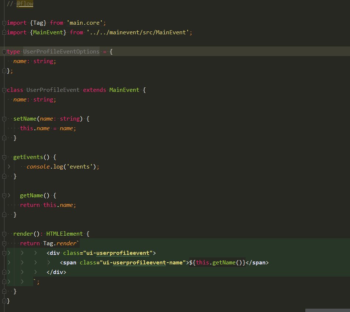Viewport: 350px width, 312px height.
Task: Click the HTMLElement return type
Action: point(65,234)
